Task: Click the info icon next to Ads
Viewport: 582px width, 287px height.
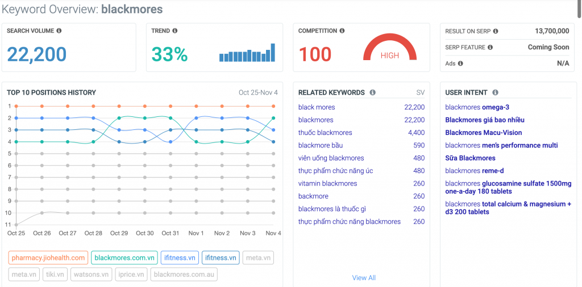Action: coord(460,64)
